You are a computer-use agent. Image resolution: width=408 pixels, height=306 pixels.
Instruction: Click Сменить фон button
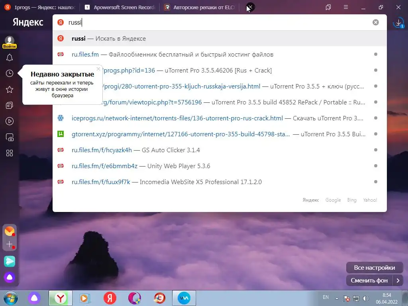pyautogui.click(x=369, y=280)
